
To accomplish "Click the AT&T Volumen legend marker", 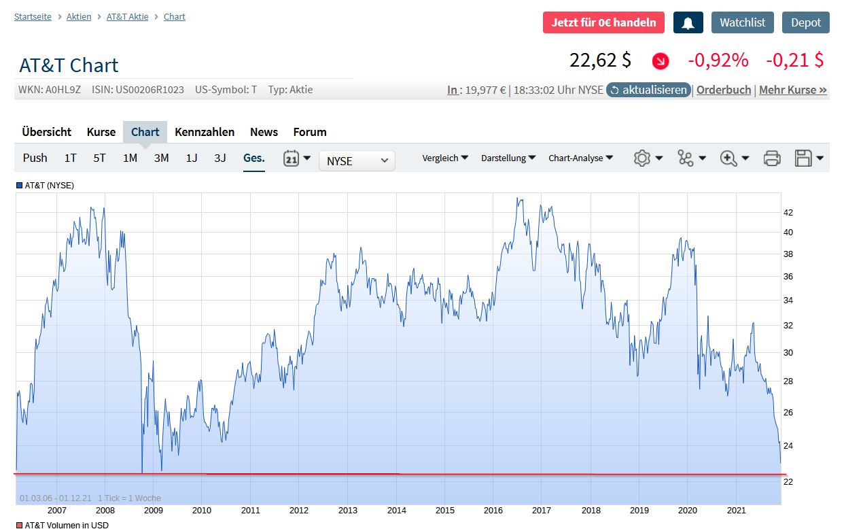I will (x=19, y=525).
